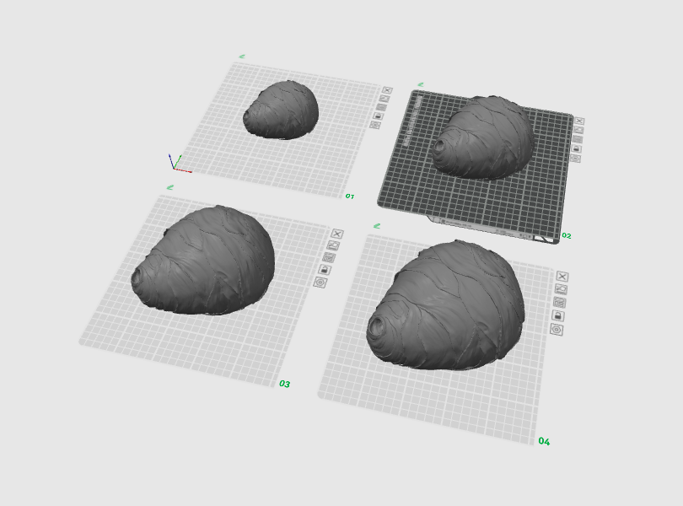Toggle the lock on plate 03
Screen dimensions: 683x506
pos(325,270)
